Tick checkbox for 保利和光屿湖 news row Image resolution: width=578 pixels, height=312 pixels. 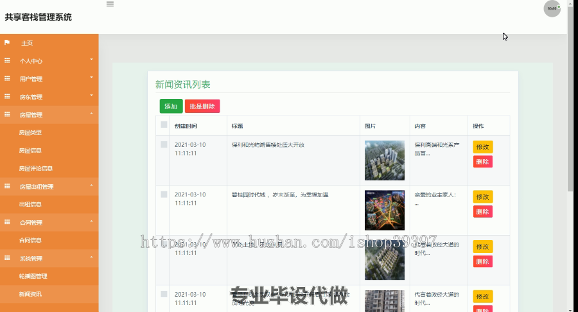(x=164, y=144)
